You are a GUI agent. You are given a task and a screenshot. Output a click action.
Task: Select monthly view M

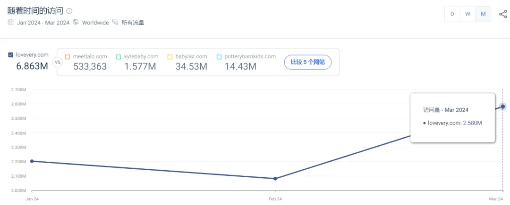[x=483, y=14]
